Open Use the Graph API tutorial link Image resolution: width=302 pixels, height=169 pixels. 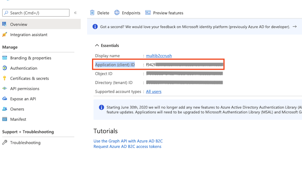(128, 141)
